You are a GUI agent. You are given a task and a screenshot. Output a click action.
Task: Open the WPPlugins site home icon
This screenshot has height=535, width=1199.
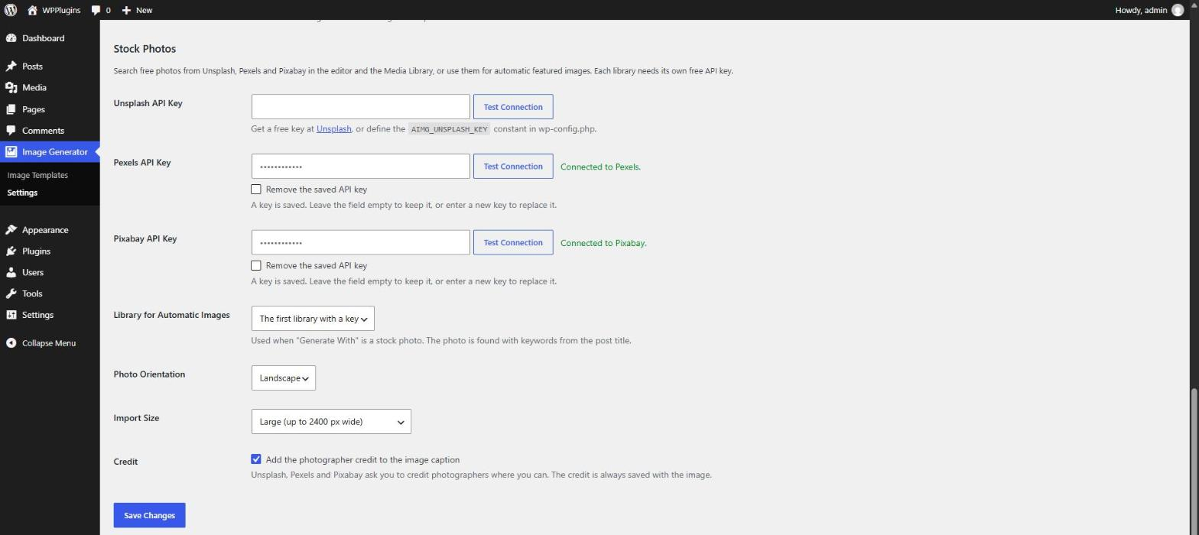click(x=32, y=10)
